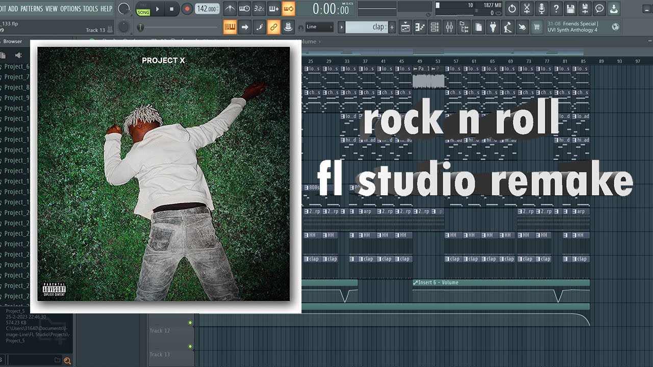This screenshot has height=367, width=653.
Task: Toggle the countdown before recording icon
Action: coord(259,9)
